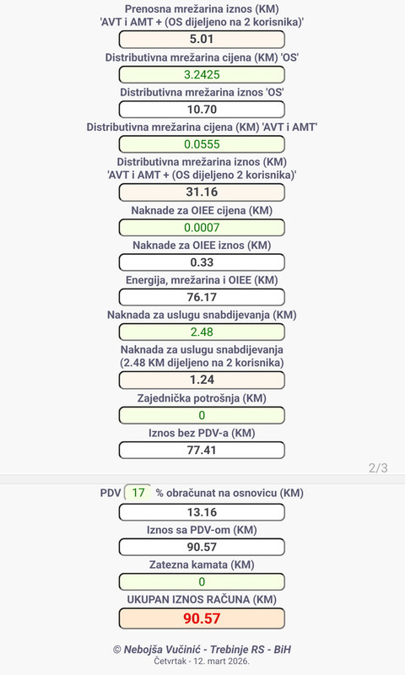Select the PDV amount 13.16 box
Viewport: 405px width, 675px height.
(x=202, y=512)
